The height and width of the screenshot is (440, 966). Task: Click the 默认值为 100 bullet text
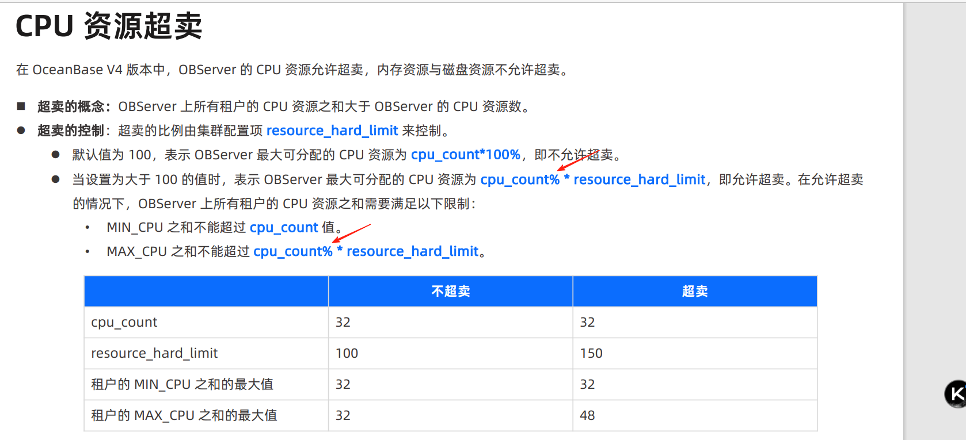click(x=347, y=155)
